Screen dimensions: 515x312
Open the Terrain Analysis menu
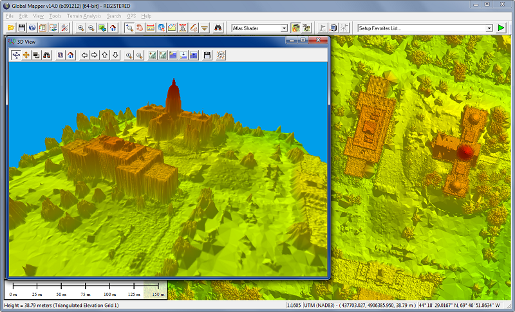pos(84,15)
